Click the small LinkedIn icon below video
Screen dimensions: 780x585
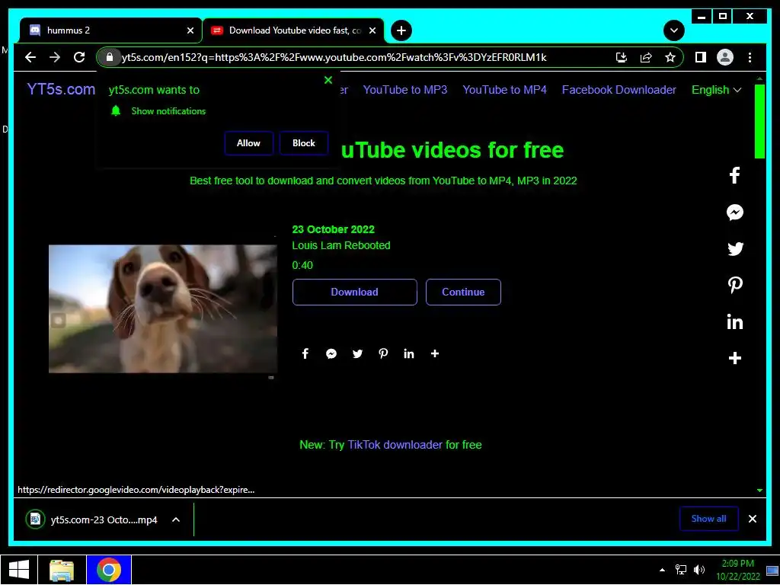click(409, 353)
